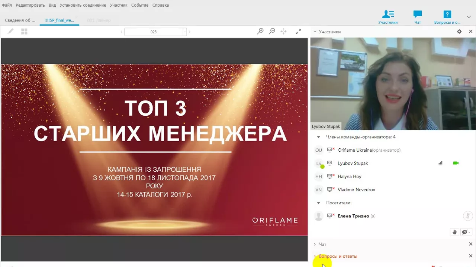Collapse Члены команды-организатора group

(318, 137)
